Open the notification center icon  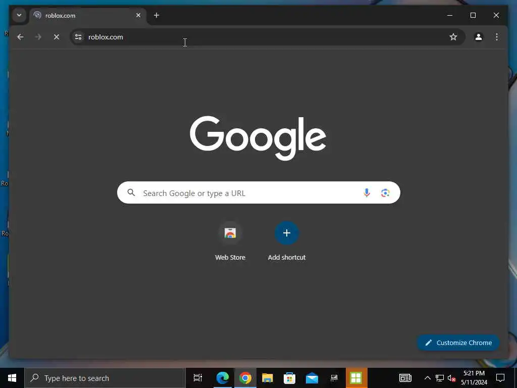pos(500,378)
